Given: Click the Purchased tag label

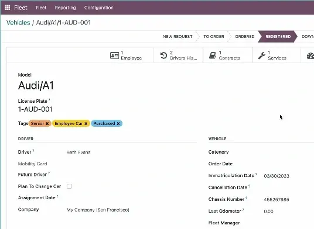Looking at the screenshot, I should [x=104, y=124].
